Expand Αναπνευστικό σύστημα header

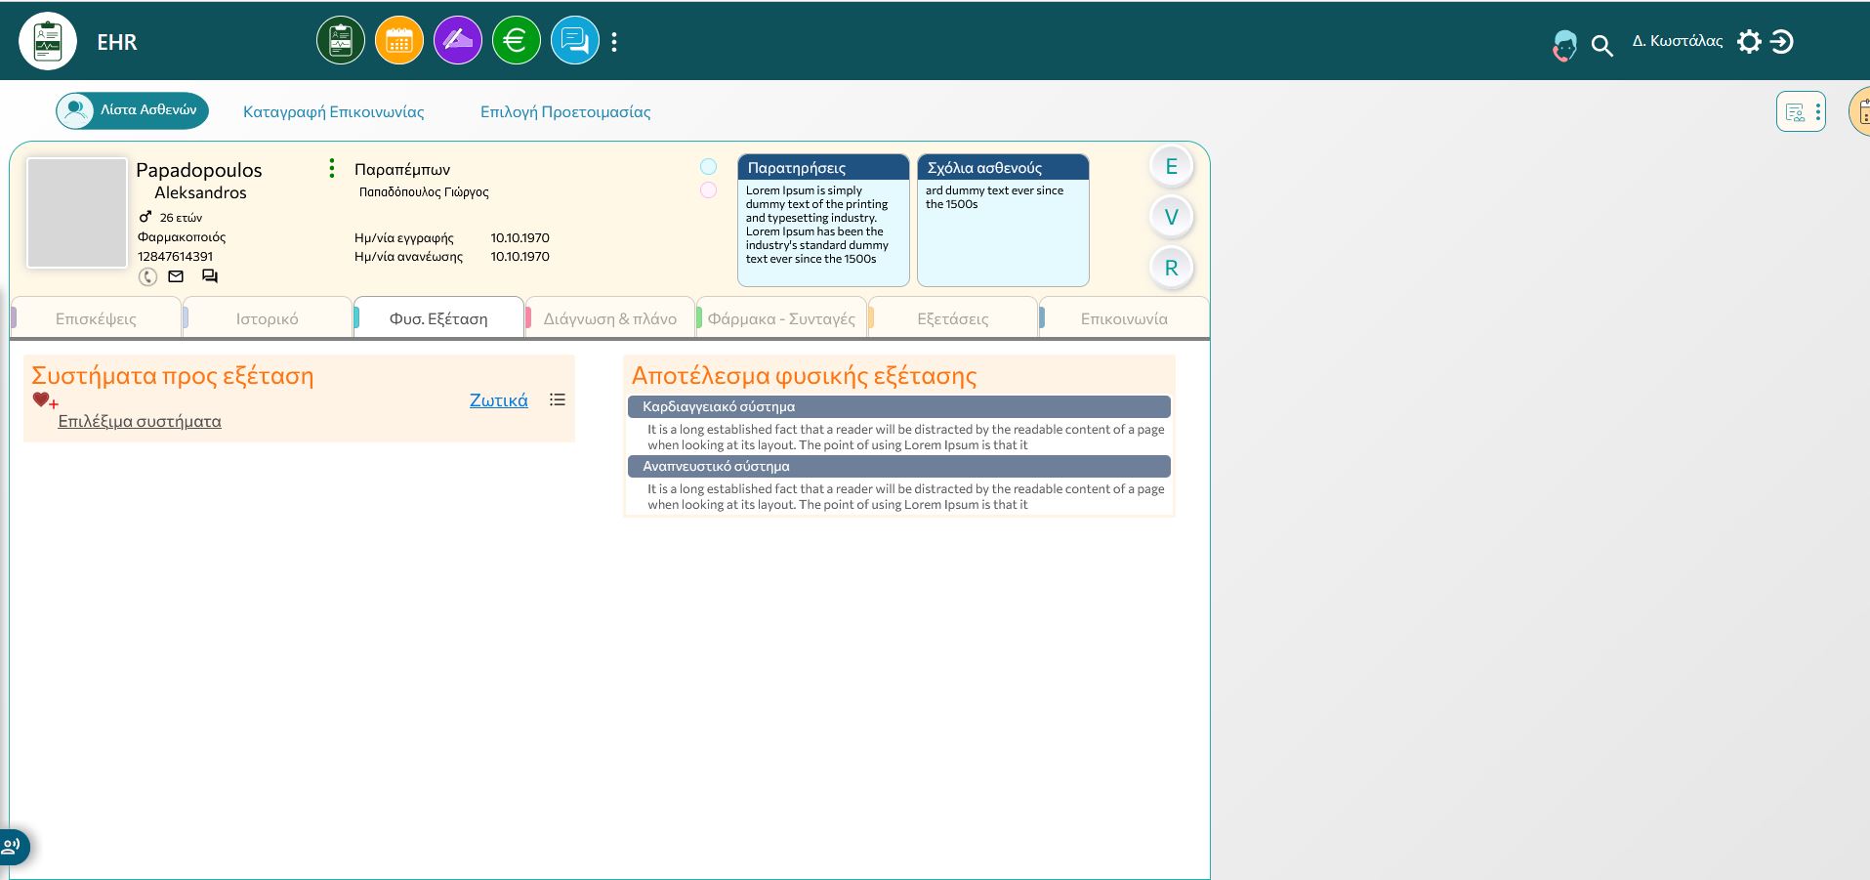click(899, 466)
